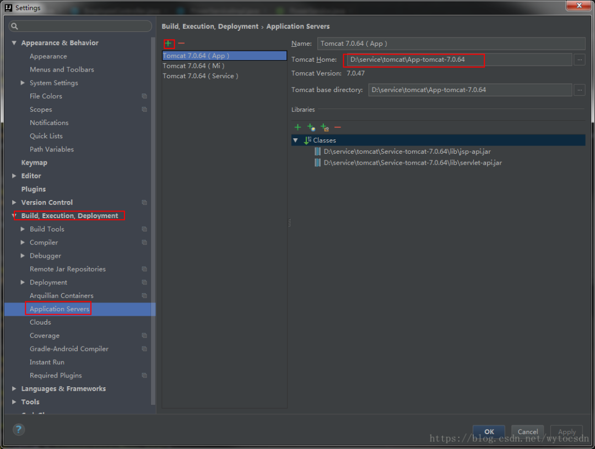Expand the Languages & Frameworks section
This screenshot has height=449, width=595.
tap(14, 389)
